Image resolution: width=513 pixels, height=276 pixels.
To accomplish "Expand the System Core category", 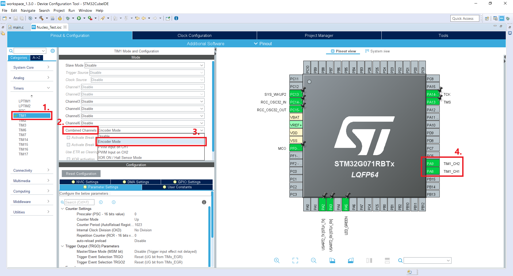I will click(31, 67).
